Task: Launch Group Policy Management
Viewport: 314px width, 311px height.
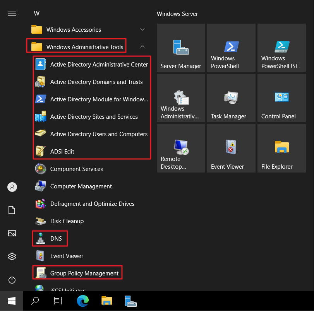Action: (x=77, y=273)
